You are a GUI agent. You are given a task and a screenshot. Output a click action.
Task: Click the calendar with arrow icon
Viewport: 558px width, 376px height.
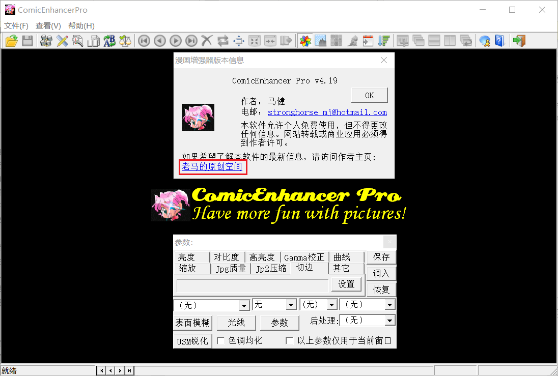pyautogui.click(x=368, y=41)
